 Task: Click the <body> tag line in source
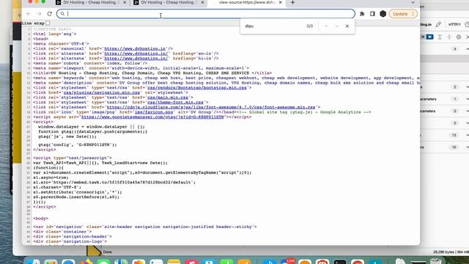click(x=41, y=219)
